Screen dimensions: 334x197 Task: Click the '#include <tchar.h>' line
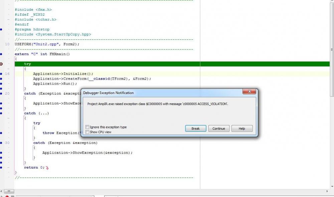point(36,20)
